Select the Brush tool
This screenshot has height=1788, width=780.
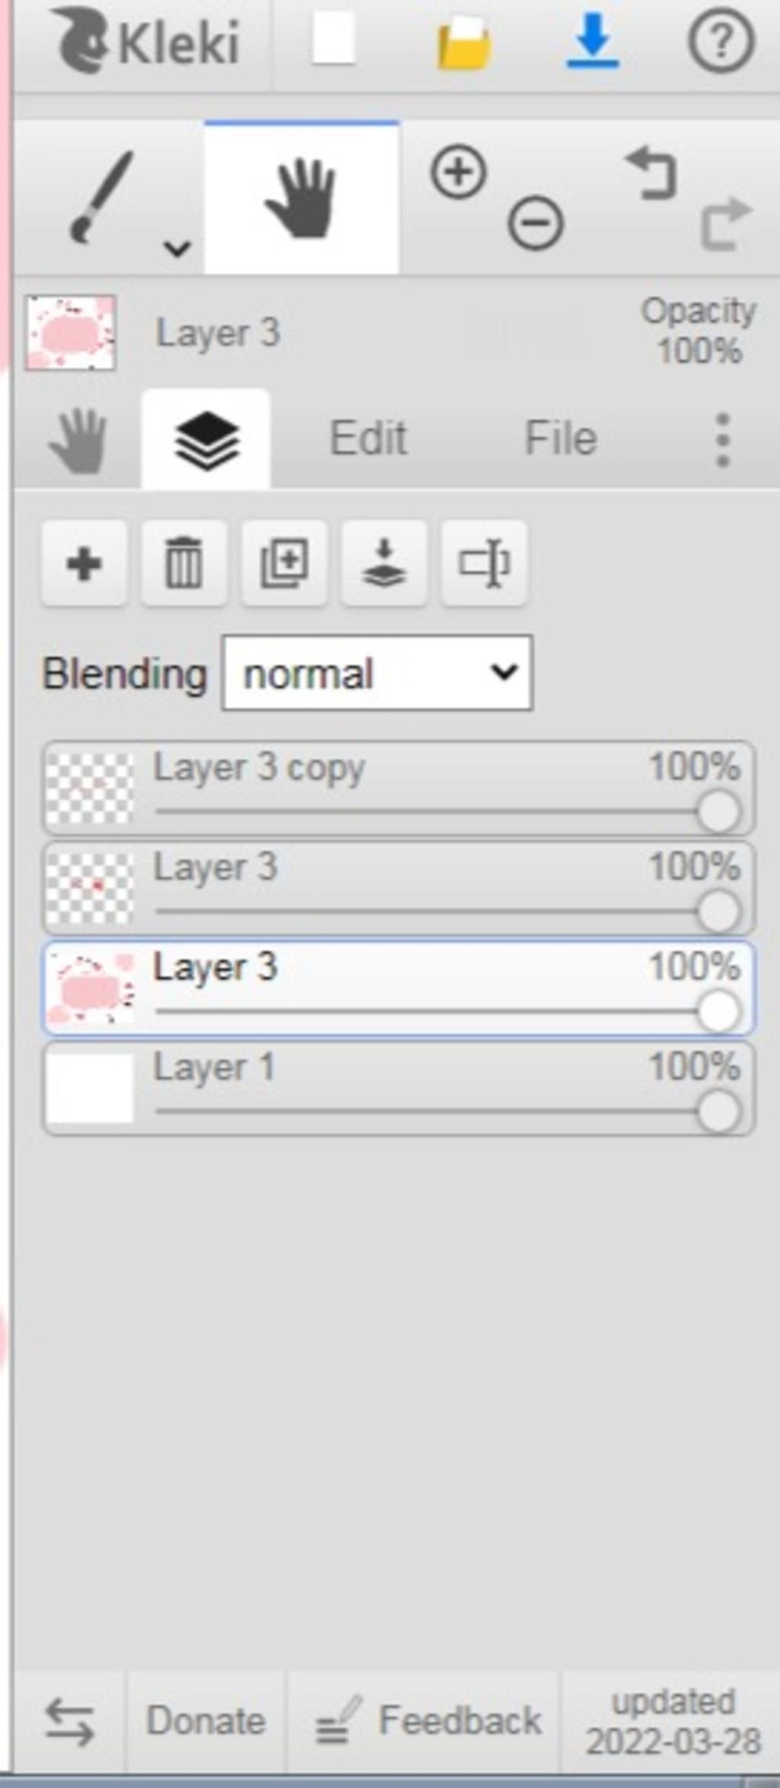[x=102, y=196]
